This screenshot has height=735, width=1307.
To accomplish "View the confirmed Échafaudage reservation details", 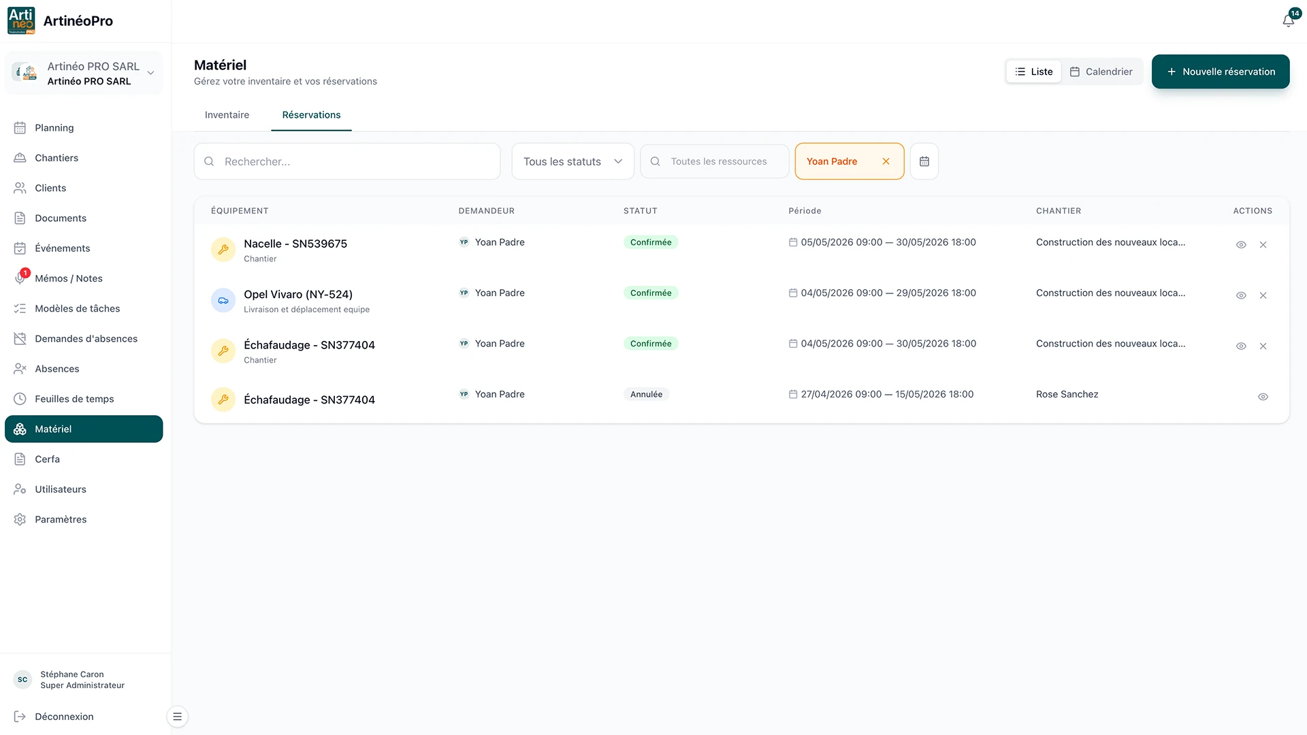I will coord(1241,346).
